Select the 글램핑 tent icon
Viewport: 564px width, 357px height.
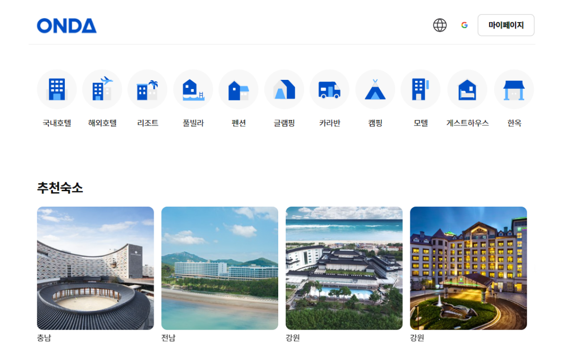[x=284, y=89]
